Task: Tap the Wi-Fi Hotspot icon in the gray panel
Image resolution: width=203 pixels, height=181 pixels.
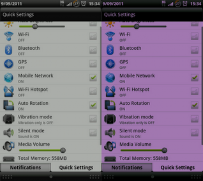Action: pos(9,91)
